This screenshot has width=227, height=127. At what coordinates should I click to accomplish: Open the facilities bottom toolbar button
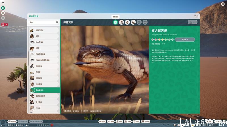[128, 122]
